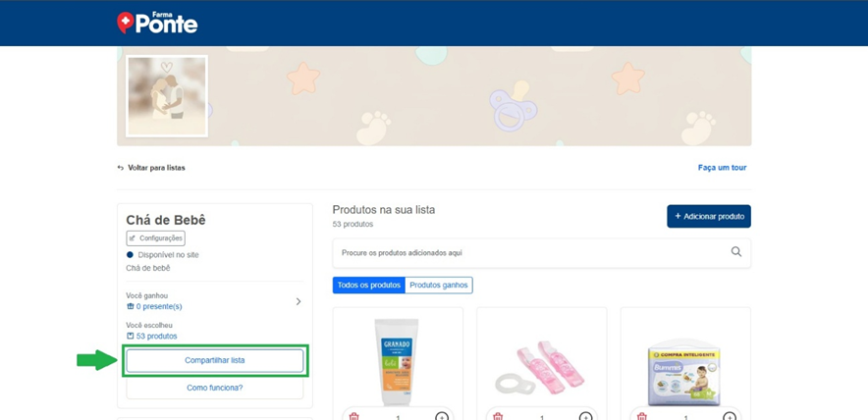Open the 0 presente(s) link
This screenshot has height=420, width=868.
[158, 306]
